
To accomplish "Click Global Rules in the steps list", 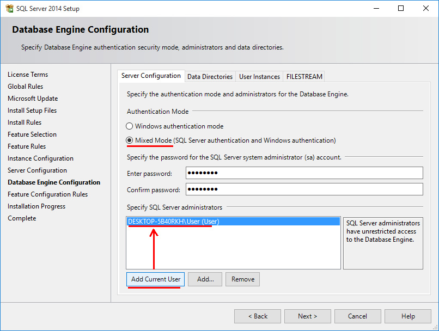I will (26, 87).
